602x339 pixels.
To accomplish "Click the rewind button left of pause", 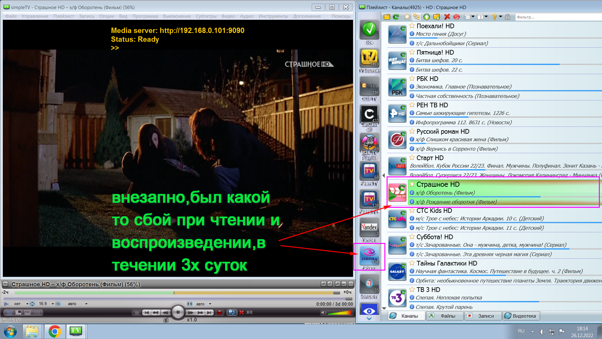I will point(165,313).
